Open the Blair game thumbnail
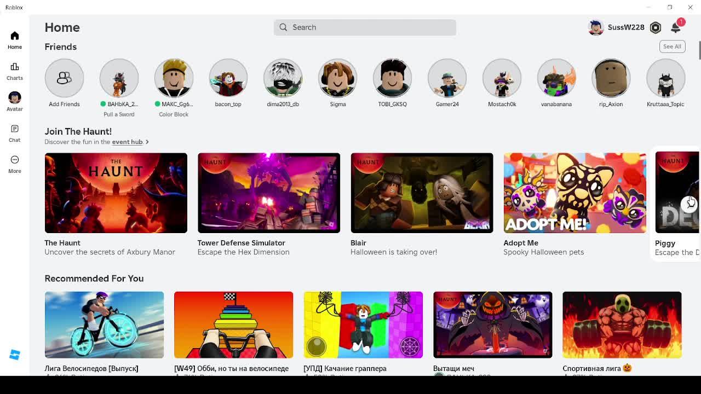This screenshot has height=394, width=701. pyautogui.click(x=422, y=193)
